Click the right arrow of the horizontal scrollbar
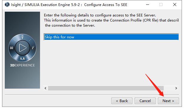The image size is (184, 109). click(176, 88)
